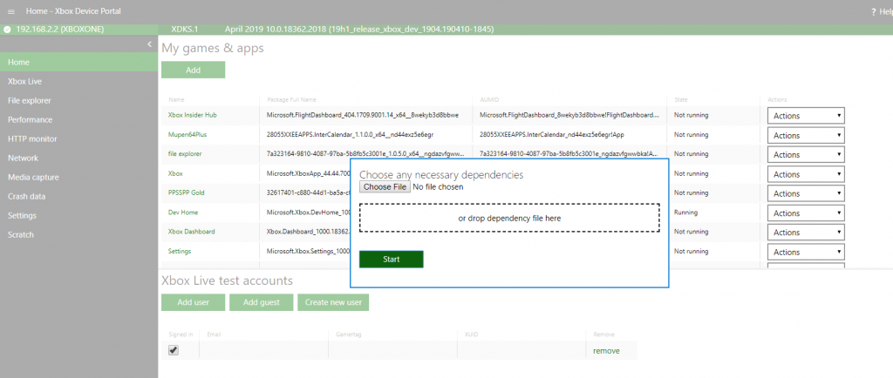
Task: Collapse the sidebar with the chevron arrow
Action: tap(149, 44)
